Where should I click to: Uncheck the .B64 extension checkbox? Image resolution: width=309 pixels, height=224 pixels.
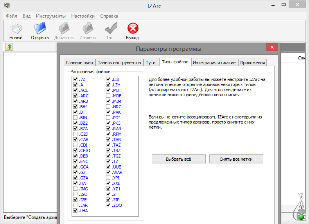coord(75,107)
